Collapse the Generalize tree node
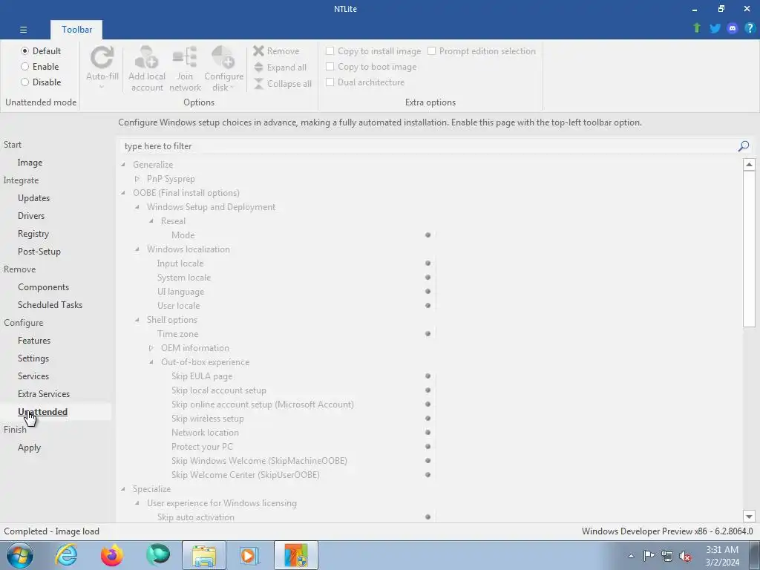760x570 pixels. tap(123, 165)
